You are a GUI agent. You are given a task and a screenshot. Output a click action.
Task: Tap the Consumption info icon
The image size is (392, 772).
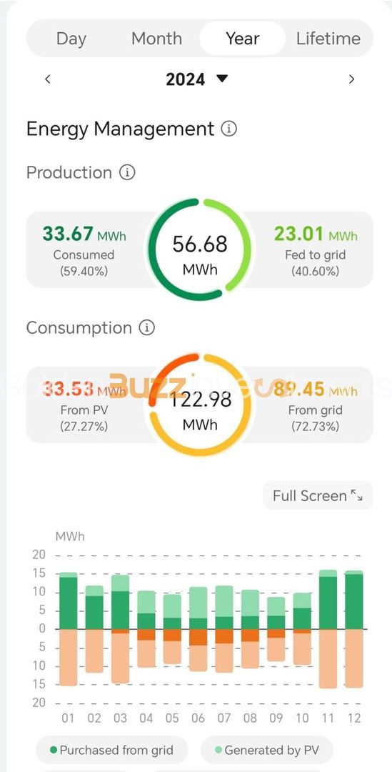pyautogui.click(x=146, y=328)
